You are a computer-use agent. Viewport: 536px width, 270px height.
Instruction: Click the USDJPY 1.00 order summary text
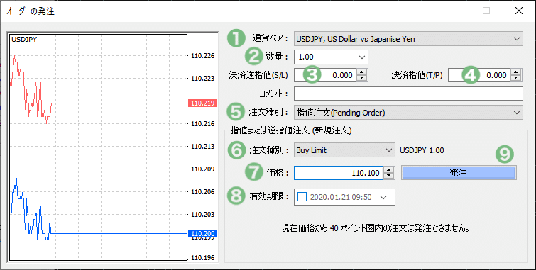422,150
